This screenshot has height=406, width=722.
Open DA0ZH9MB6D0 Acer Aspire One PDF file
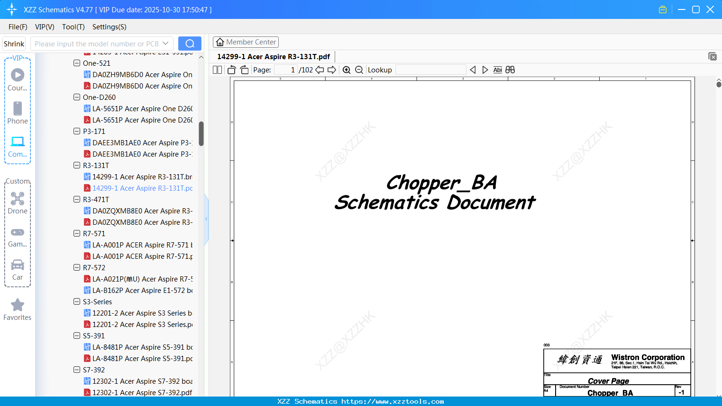click(x=138, y=86)
